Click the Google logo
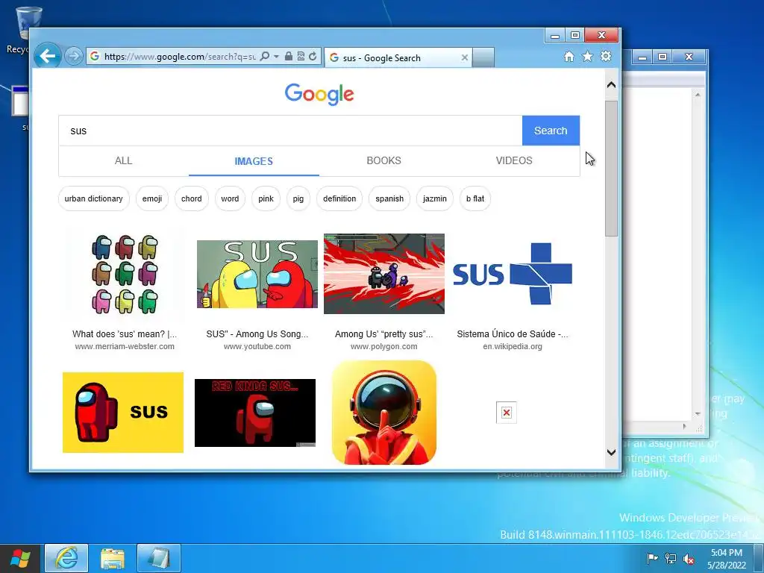This screenshot has width=764, height=573. [x=319, y=94]
